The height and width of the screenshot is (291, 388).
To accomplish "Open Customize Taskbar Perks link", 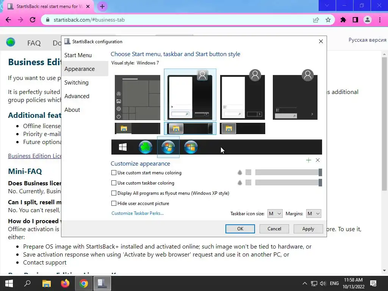I will [138, 213].
